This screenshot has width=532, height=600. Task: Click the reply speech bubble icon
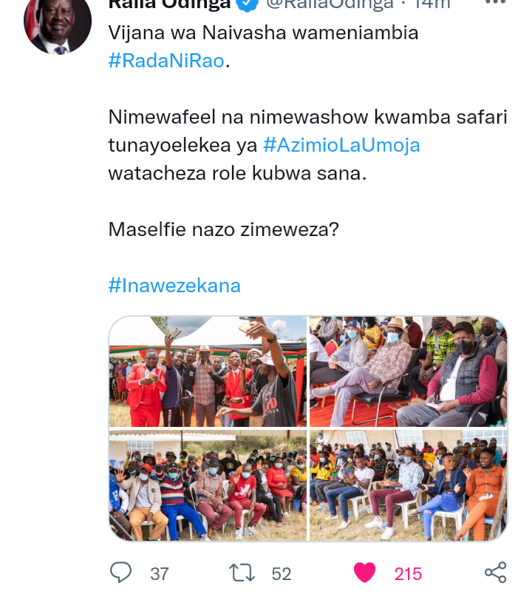pyautogui.click(x=120, y=573)
